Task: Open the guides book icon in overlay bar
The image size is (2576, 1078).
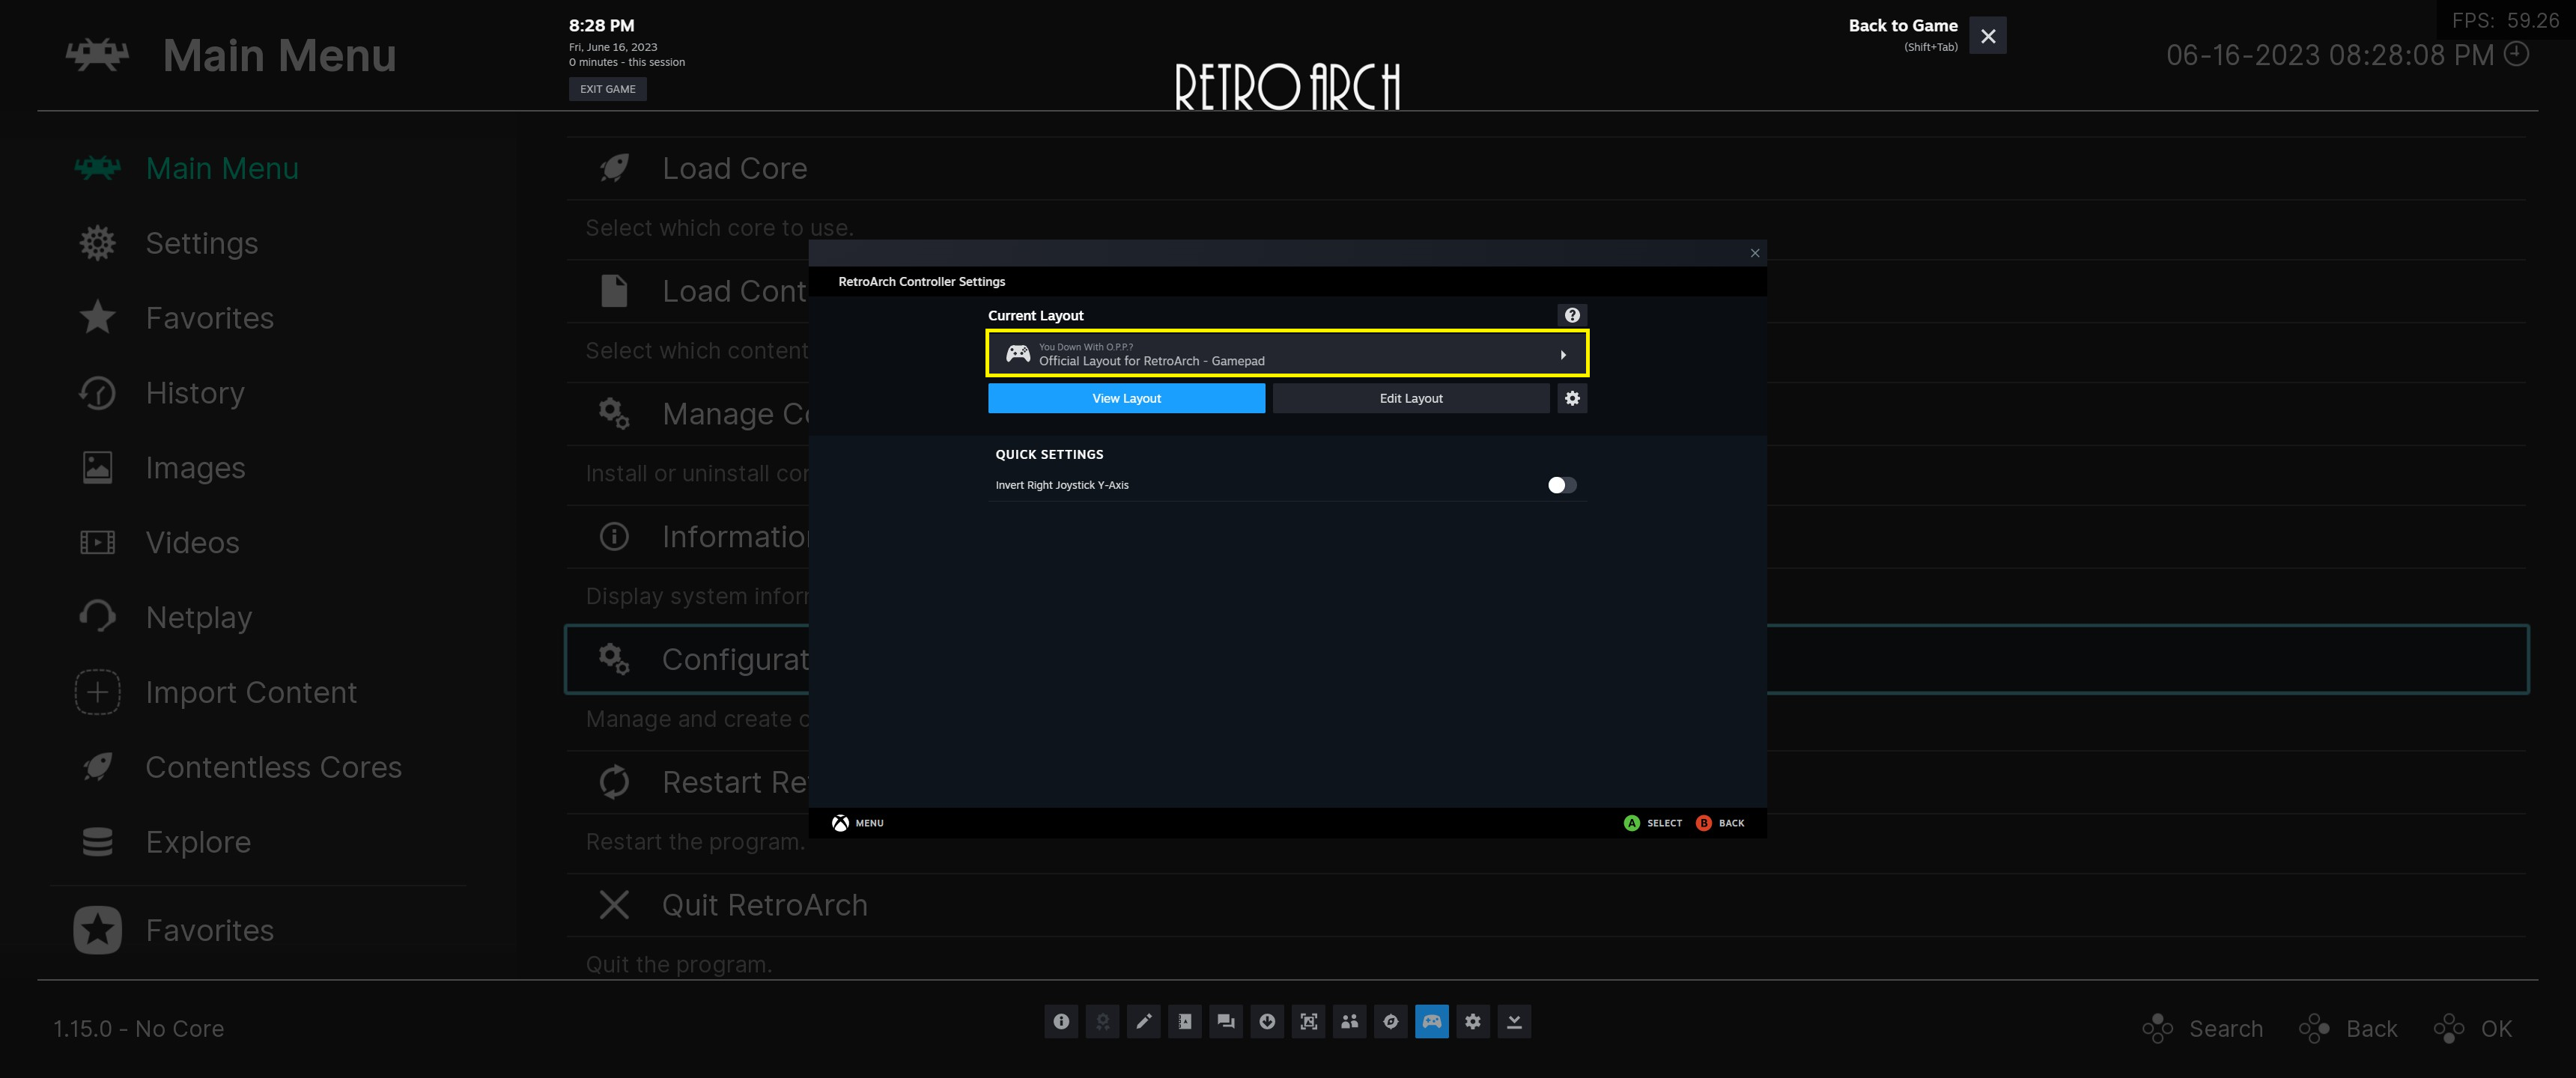Action: coord(1185,1021)
